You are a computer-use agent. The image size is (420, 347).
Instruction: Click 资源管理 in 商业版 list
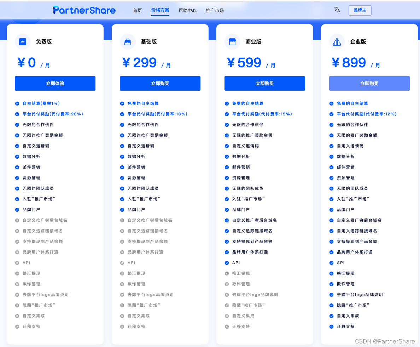[241, 178]
